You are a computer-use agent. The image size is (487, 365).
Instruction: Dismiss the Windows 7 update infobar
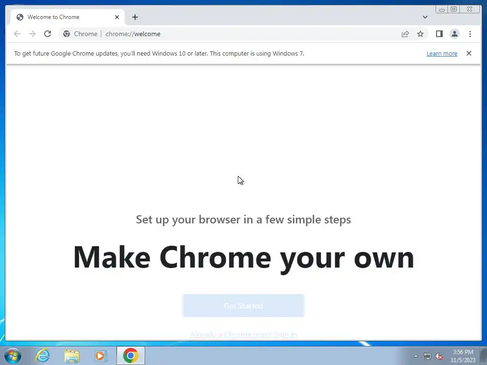click(x=468, y=53)
